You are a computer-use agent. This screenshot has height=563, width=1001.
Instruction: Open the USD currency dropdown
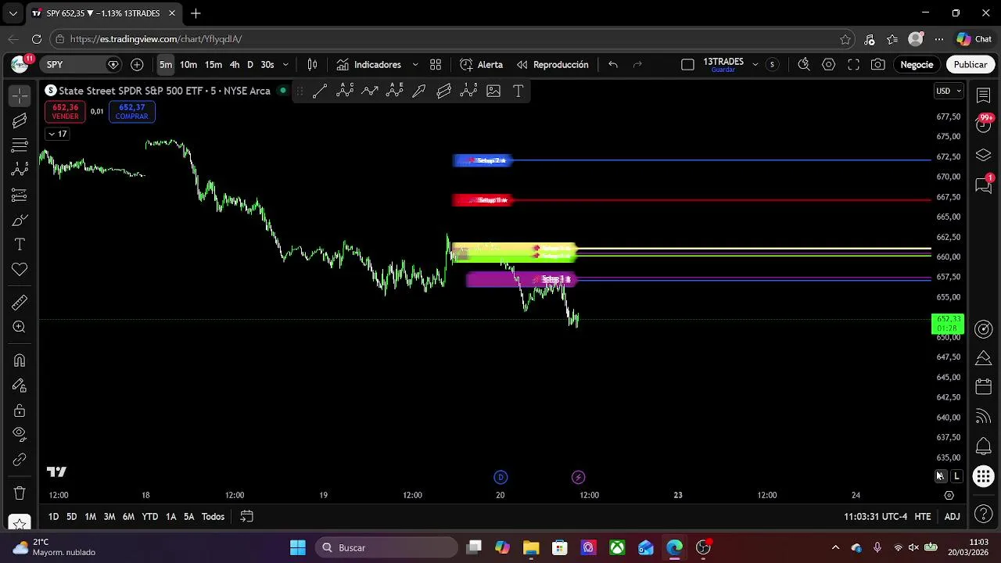(949, 91)
